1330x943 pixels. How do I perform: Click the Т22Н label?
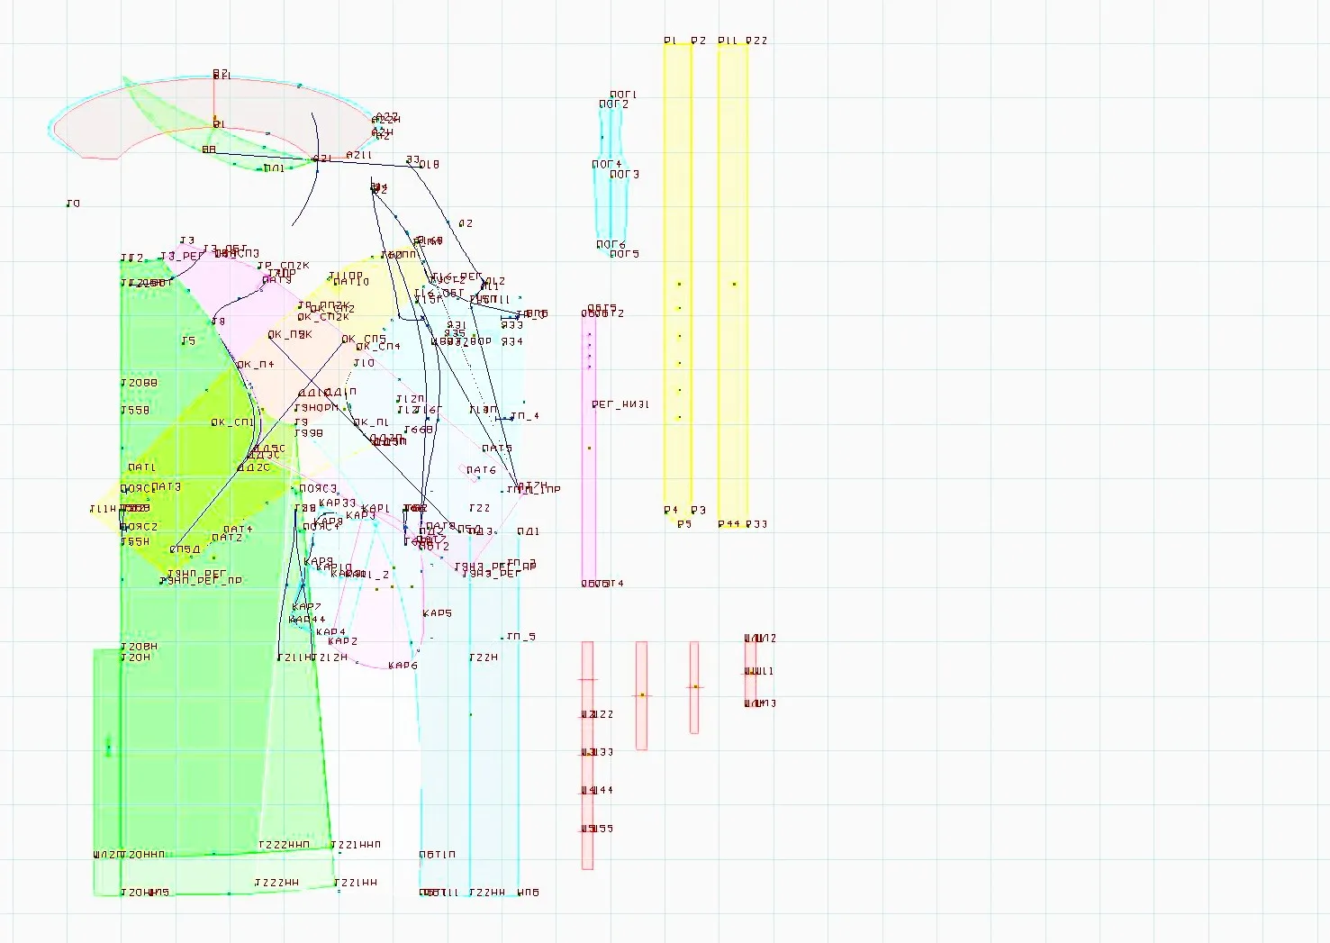484,657
